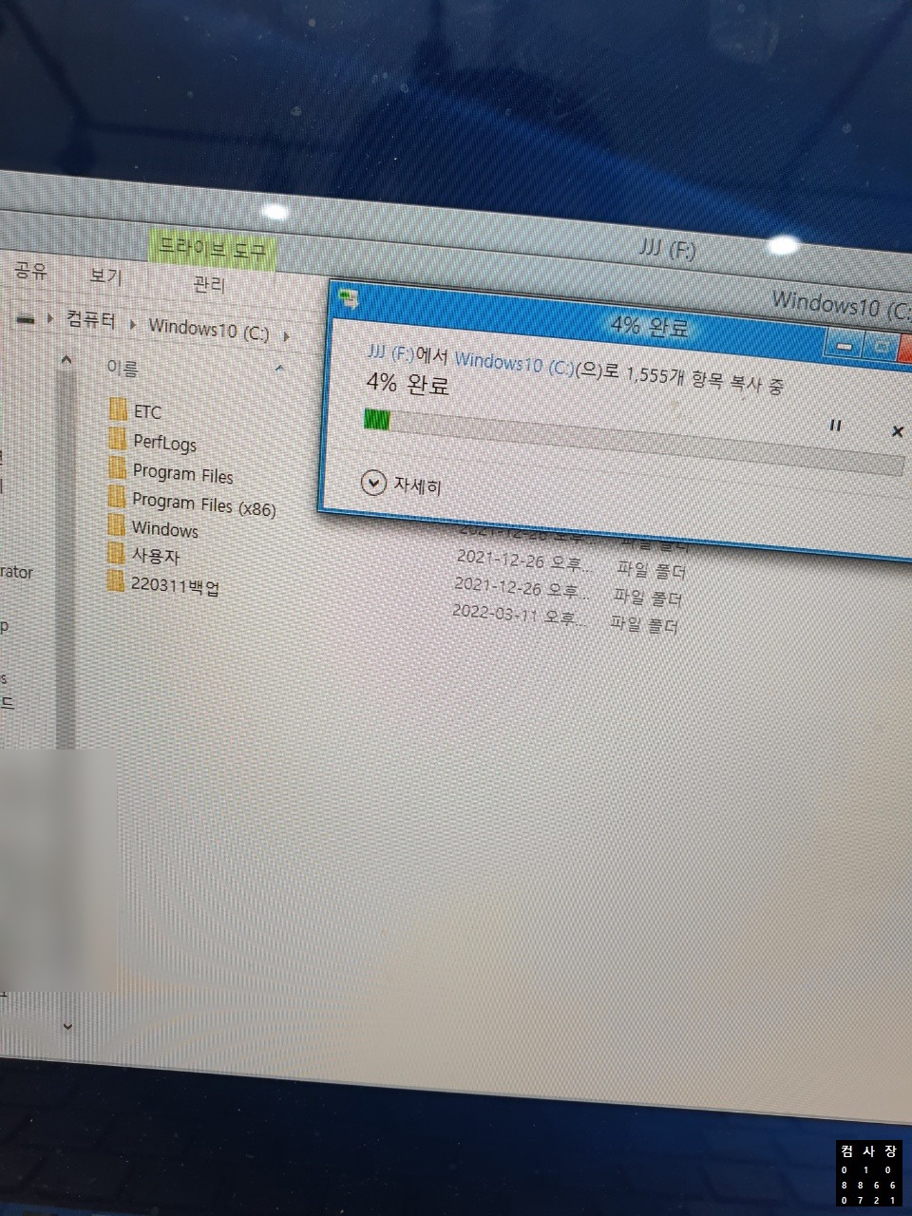
Task: Sort by the 이름 column header
Action: coord(123,368)
